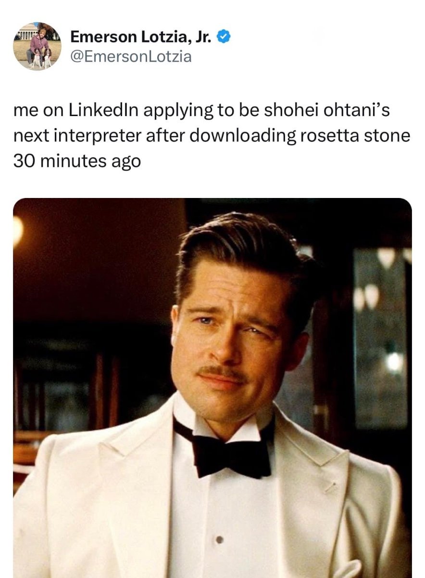This screenshot has height=578, width=425.
Task: Click the blue verified checkmark badge
Action: coord(224,36)
